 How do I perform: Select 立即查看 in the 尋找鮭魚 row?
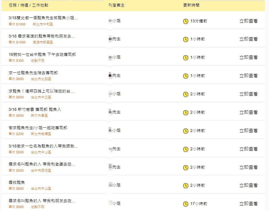click(x=248, y=185)
